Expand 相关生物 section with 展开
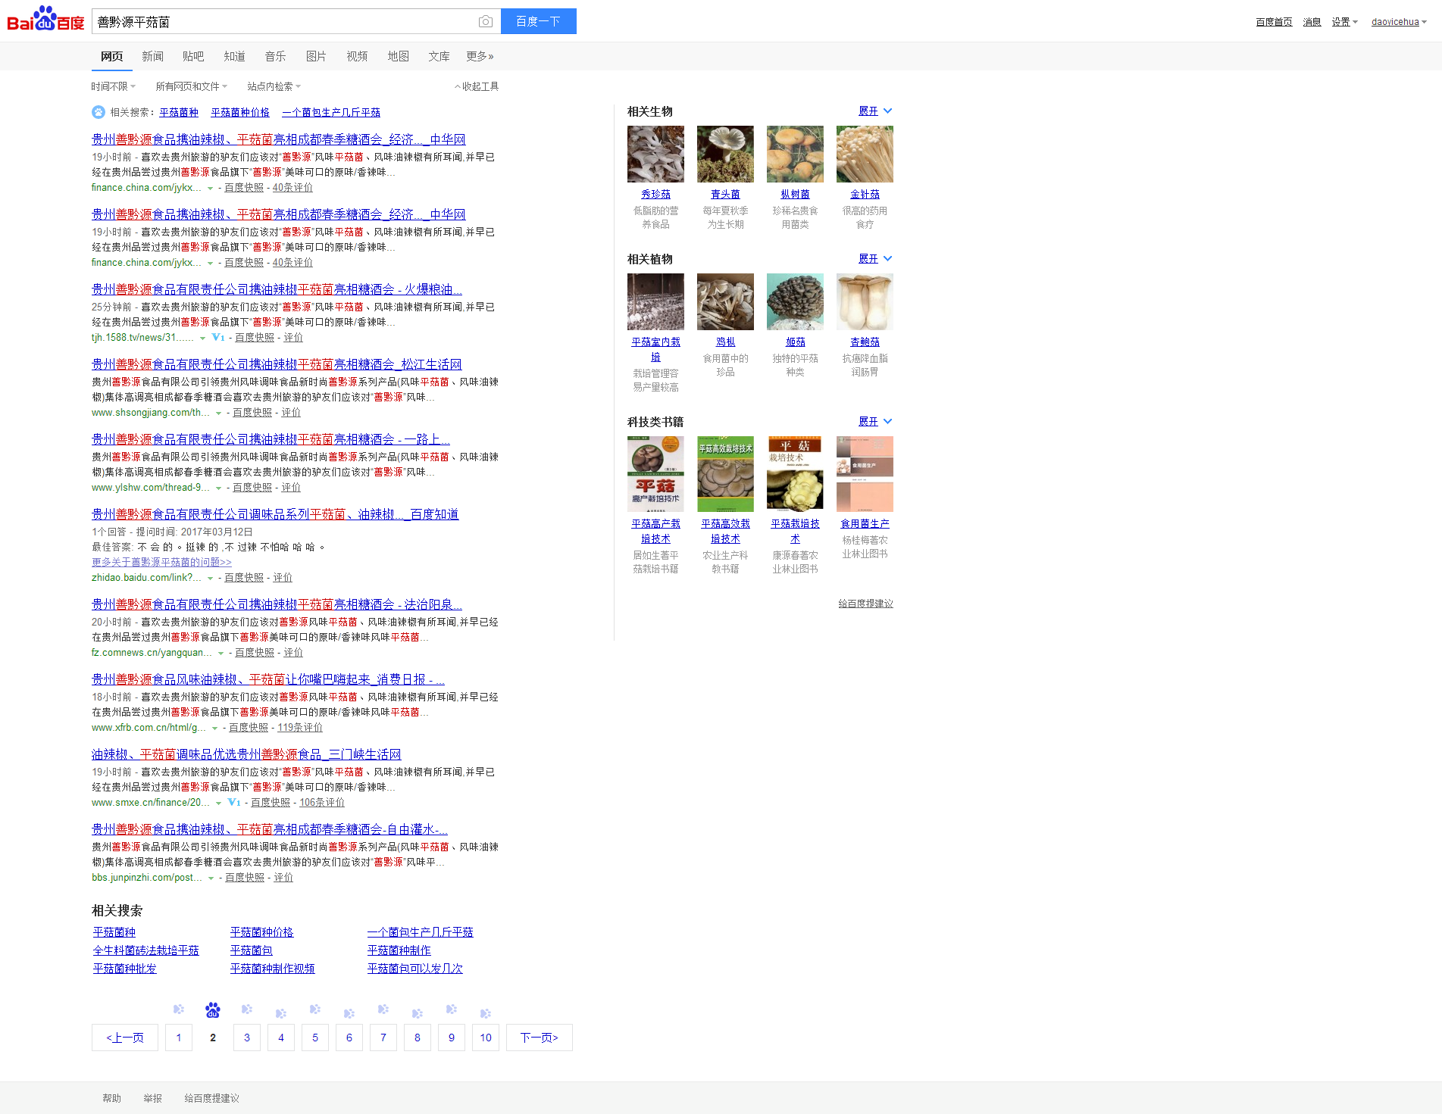The height and width of the screenshot is (1114, 1442). point(875,111)
